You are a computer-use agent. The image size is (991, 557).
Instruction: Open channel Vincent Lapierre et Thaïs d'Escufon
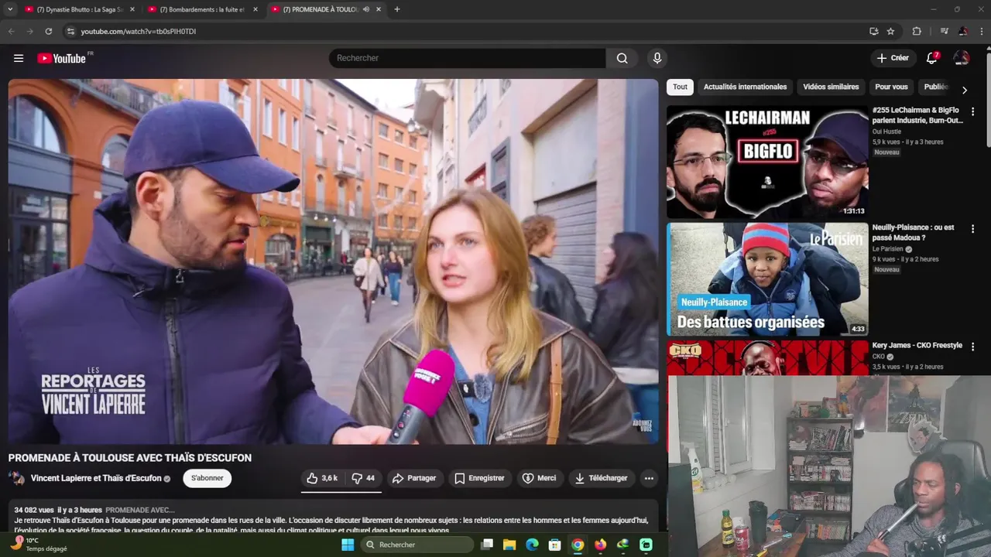pos(96,478)
